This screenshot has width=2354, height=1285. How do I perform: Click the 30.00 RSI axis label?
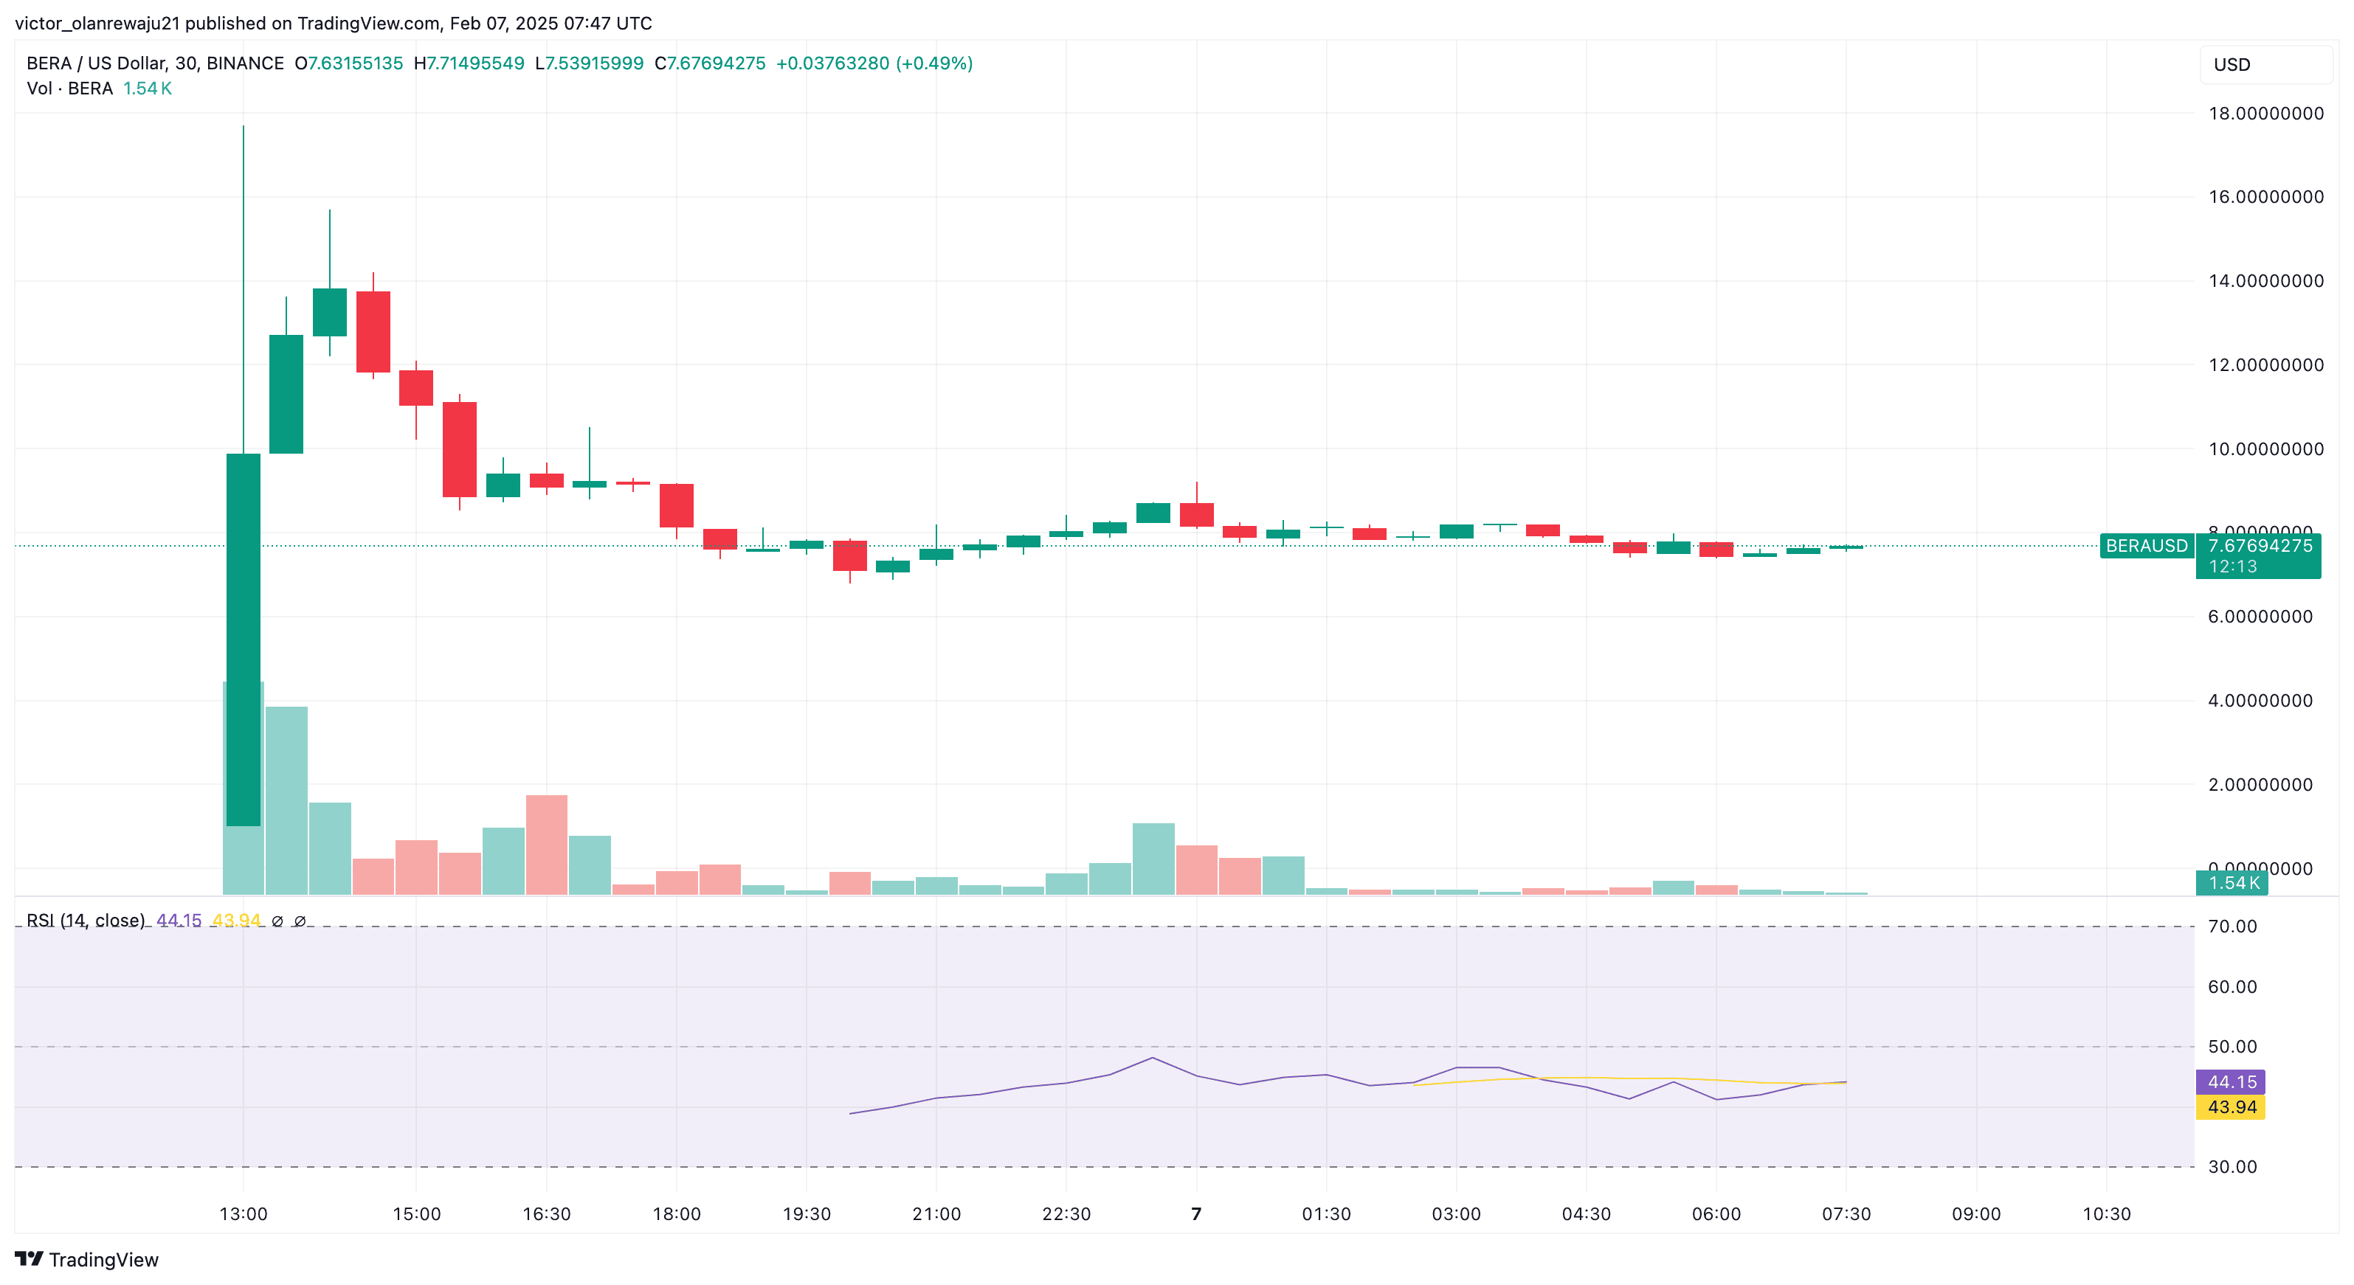coord(2232,1166)
